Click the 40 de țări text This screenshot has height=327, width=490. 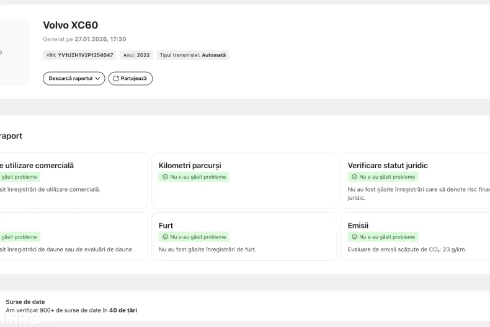tap(122, 309)
